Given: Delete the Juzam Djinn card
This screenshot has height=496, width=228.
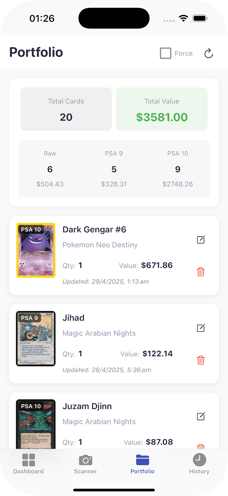Looking at the screenshot, I should click(x=201, y=446).
